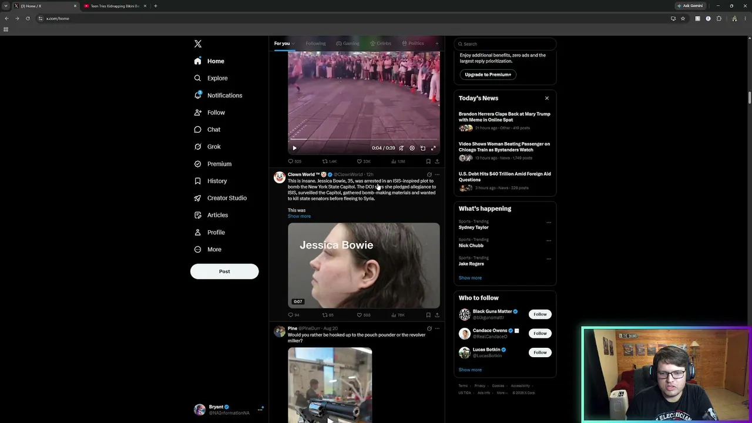Switch to Following tab

click(x=315, y=43)
